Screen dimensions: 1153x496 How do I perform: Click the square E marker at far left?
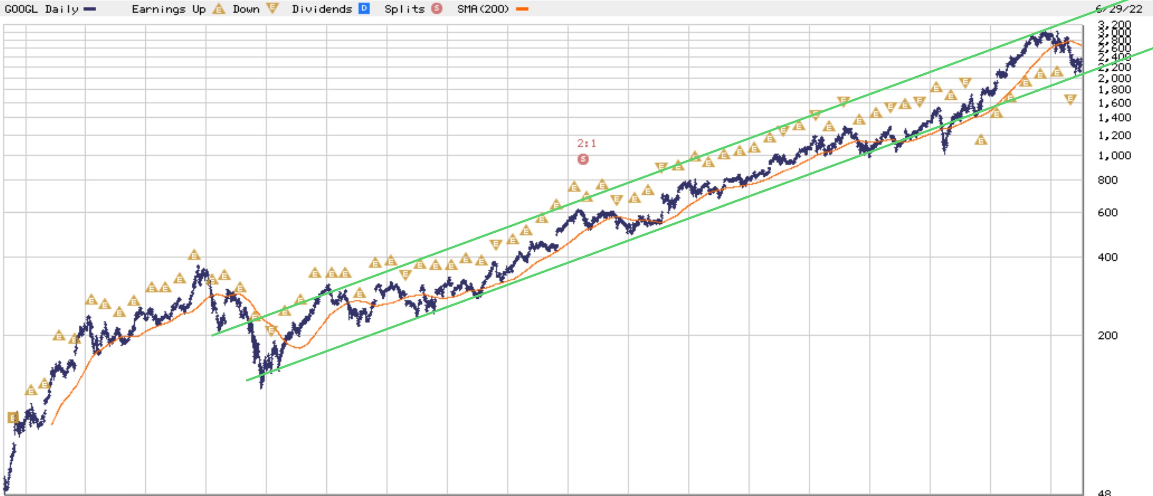click(x=13, y=418)
